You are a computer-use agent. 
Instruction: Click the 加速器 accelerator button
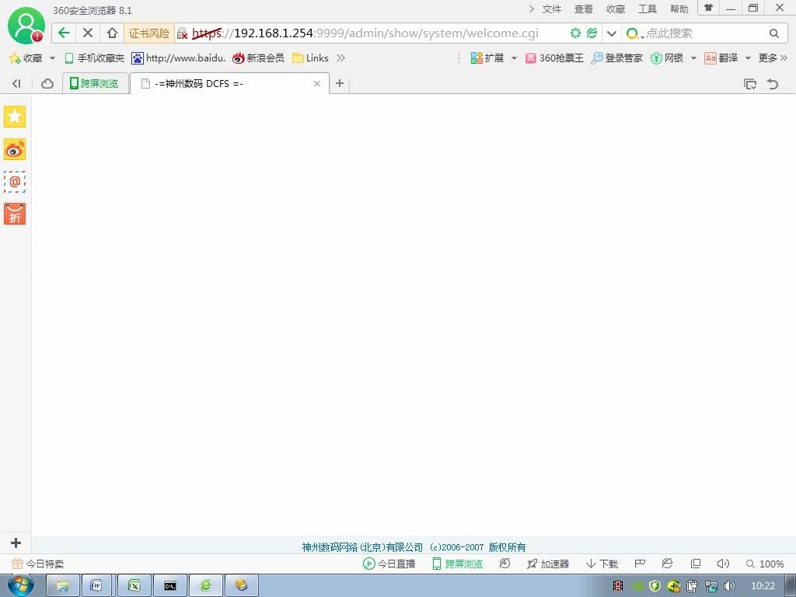click(x=548, y=564)
